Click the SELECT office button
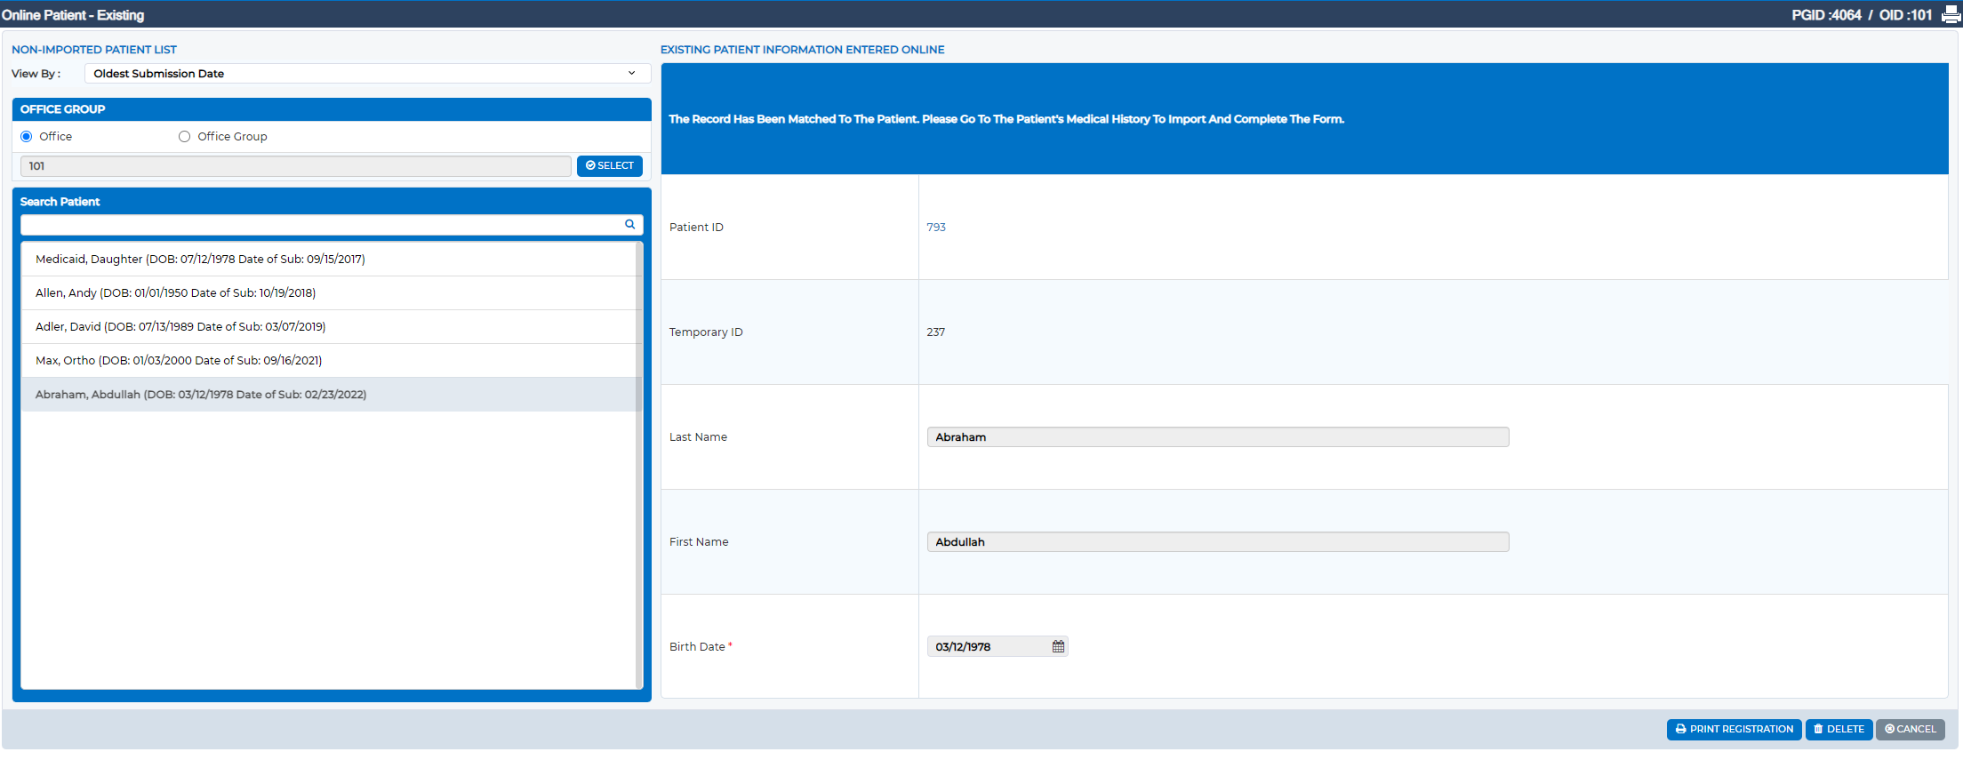Screen dimensions: 1963x760 pos(610,166)
